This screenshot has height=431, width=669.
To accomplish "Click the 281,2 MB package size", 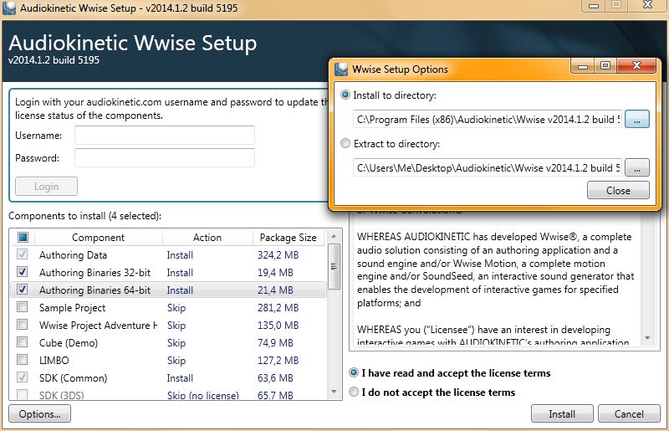I will 278,307.
